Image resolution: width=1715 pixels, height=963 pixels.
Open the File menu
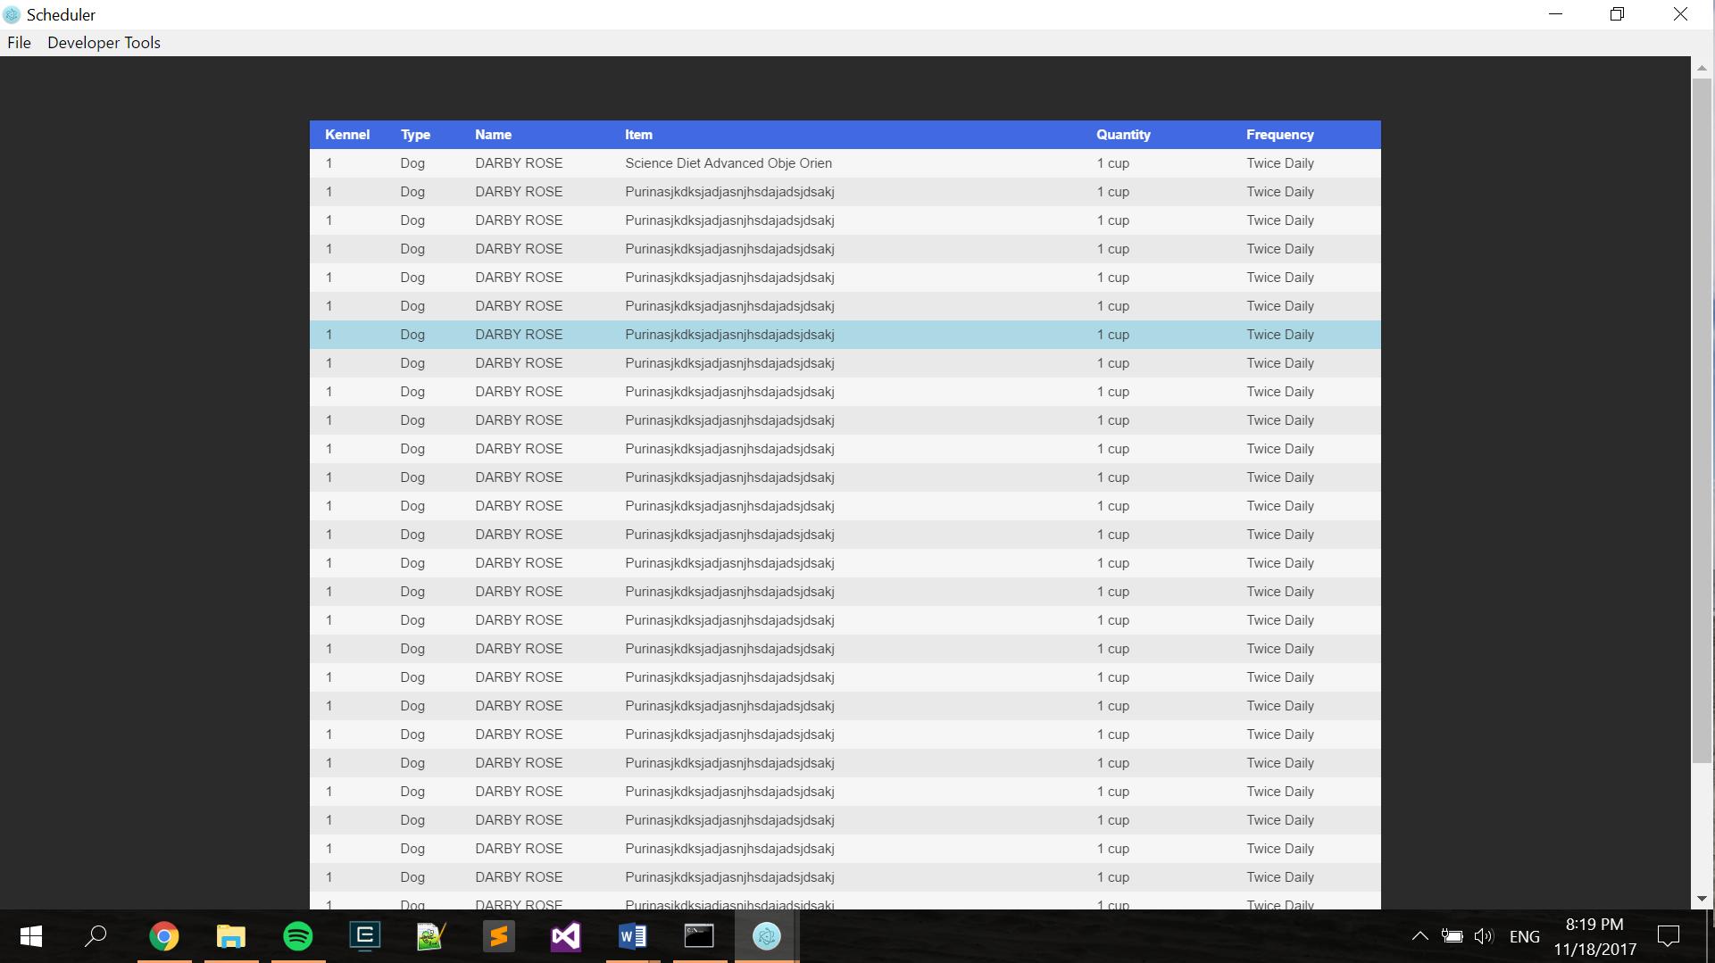(19, 43)
